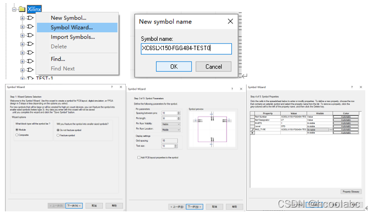Select the Module block type radio

pyautogui.click(x=17, y=130)
